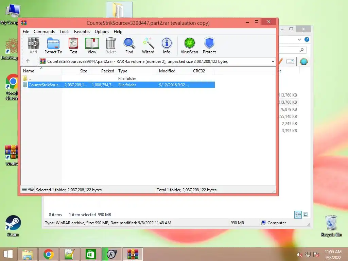The height and width of the screenshot is (261, 348).
Task: Show archive Info
Action: (x=167, y=46)
